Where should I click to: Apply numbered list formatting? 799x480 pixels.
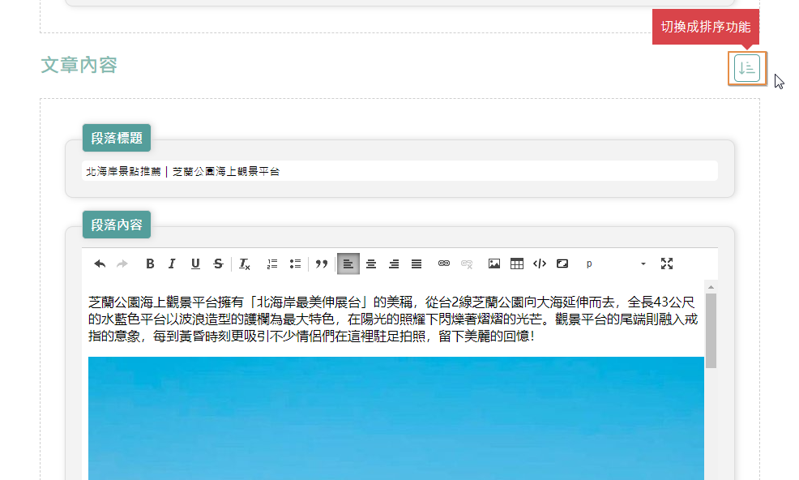coord(271,264)
